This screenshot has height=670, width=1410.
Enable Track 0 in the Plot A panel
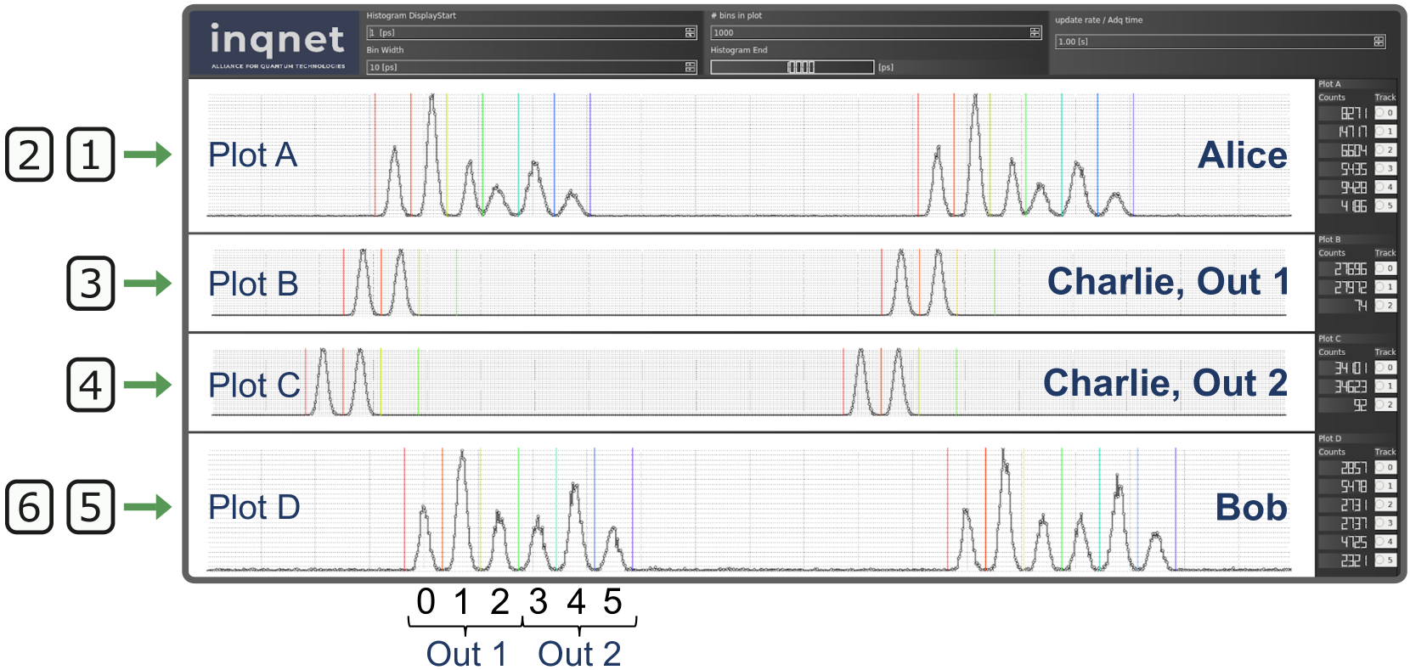[x=1385, y=113]
